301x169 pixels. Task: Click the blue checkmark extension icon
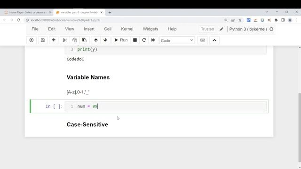pyautogui.click(x=249, y=20)
